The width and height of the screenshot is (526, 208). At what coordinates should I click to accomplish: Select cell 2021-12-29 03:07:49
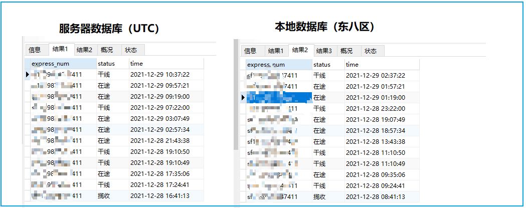tap(166, 119)
